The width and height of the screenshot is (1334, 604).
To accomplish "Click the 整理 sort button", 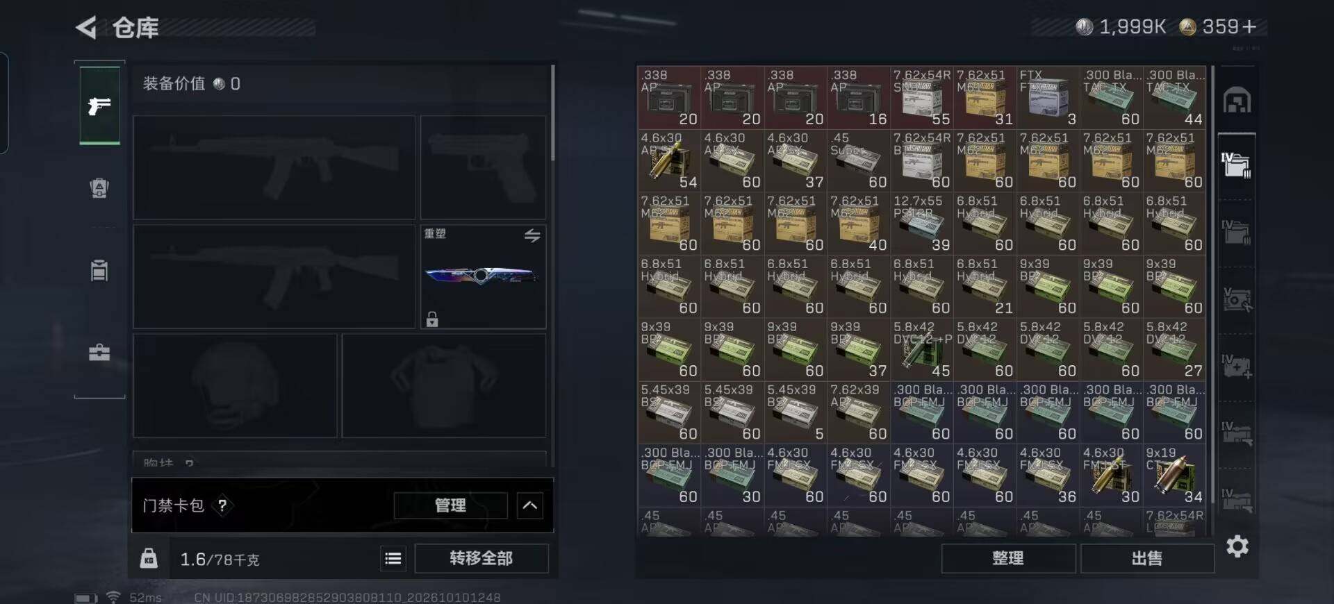I will click(1008, 558).
